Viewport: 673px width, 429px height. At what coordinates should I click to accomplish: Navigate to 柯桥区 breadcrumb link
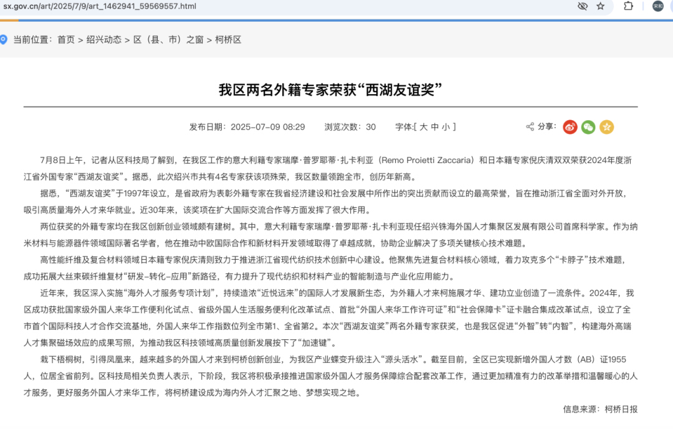coord(228,40)
